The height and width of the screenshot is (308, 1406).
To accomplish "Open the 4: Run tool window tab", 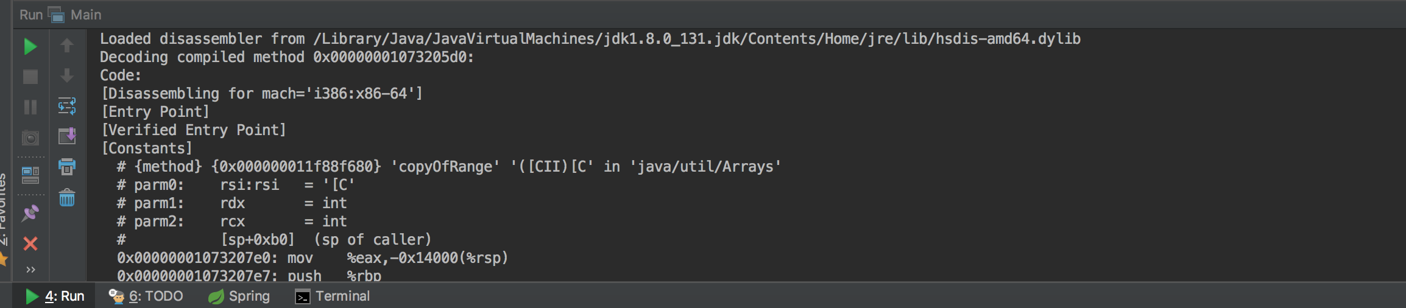I will point(55,296).
